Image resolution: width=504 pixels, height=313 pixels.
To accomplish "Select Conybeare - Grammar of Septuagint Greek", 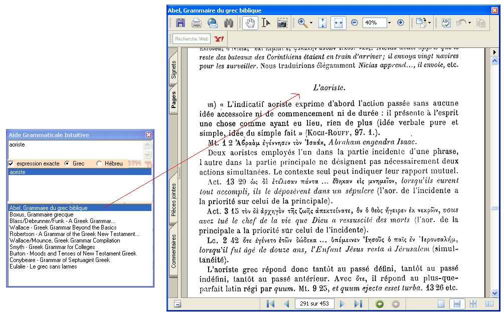I will click(x=60, y=260).
